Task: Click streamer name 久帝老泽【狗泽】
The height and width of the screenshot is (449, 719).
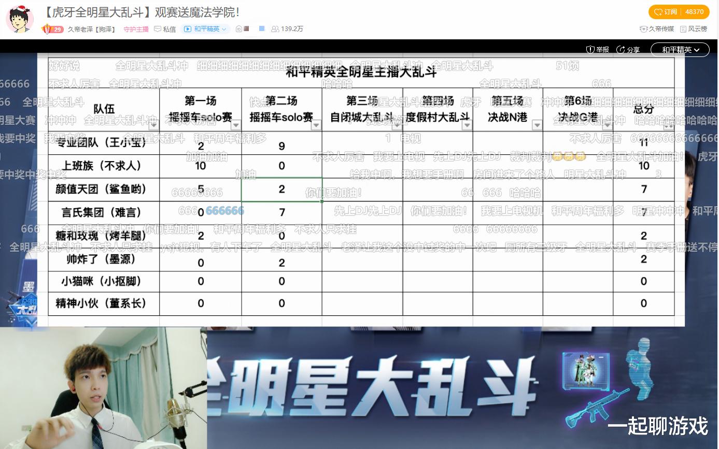Action: pyautogui.click(x=91, y=29)
